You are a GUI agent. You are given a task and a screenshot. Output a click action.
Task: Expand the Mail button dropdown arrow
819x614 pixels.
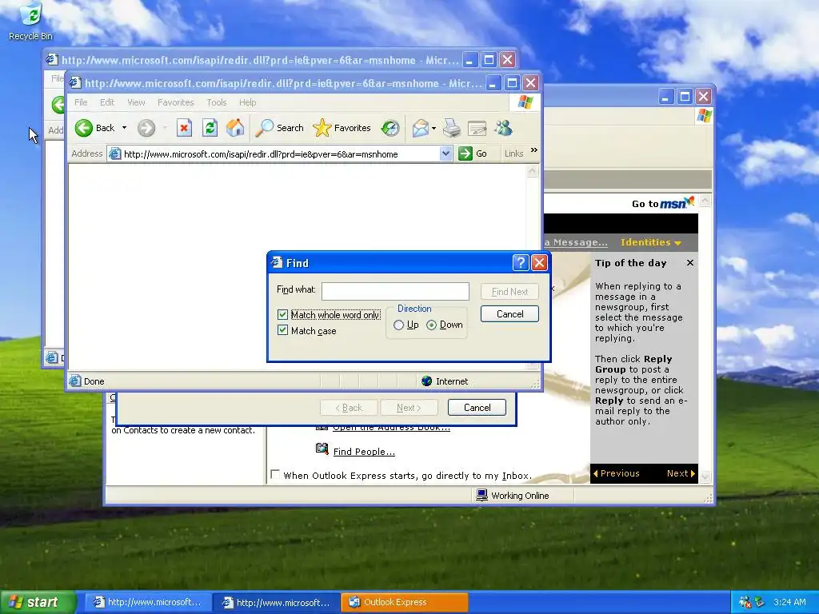(x=434, y=128)
